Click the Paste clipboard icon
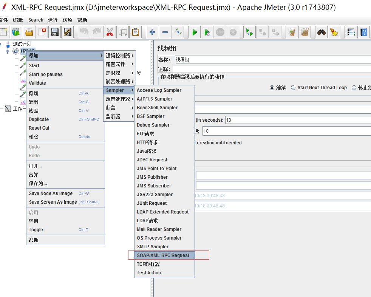The height and width of the screenshot is (297, 371). tap(135, 32)
